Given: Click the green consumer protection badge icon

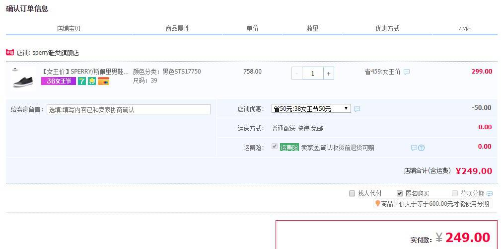Looking at the screenshot, I should point(92,81).
